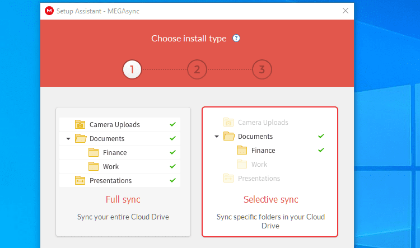Click Documents checkmark in Selective sync
This screenshot has height=248, width=420.
[x=321, y=136]
